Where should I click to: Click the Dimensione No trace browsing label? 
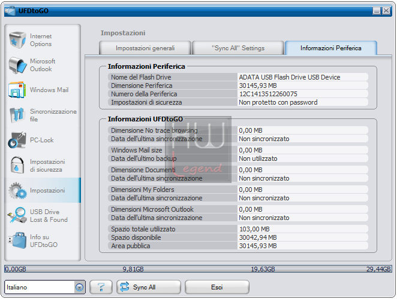click(x=154, y=130)
